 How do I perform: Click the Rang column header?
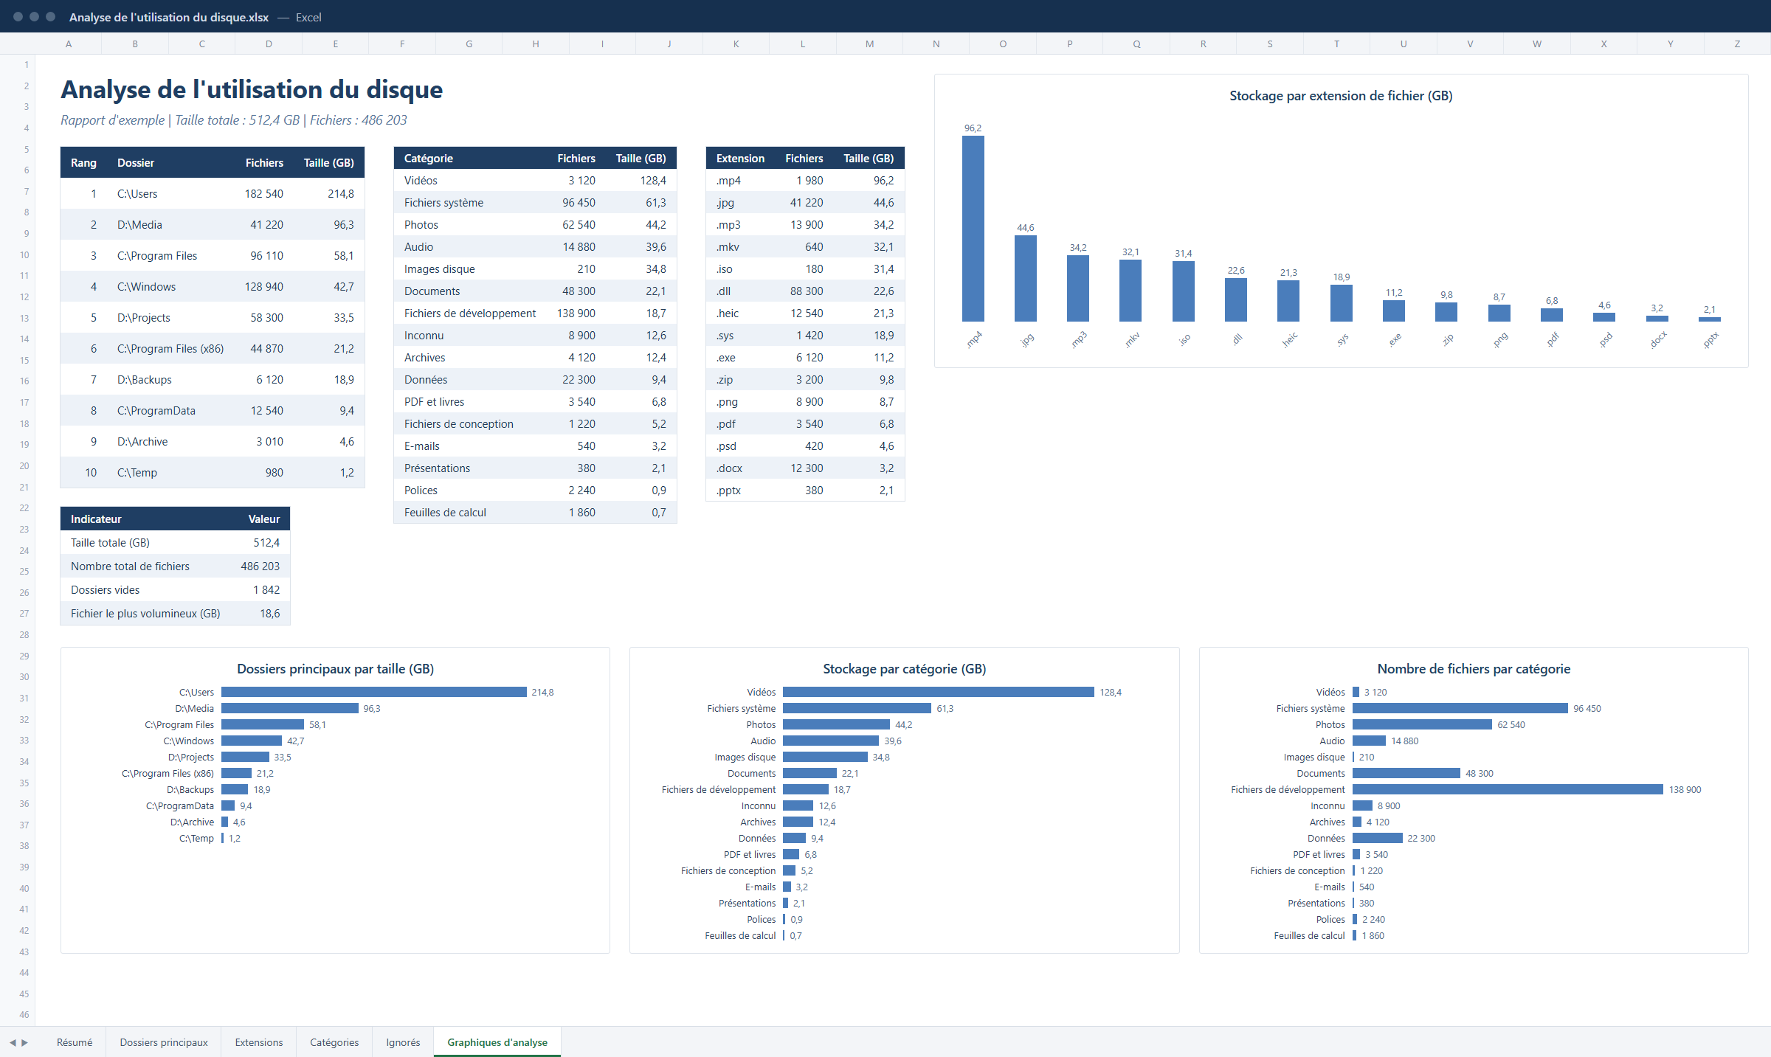pos(83,162)
